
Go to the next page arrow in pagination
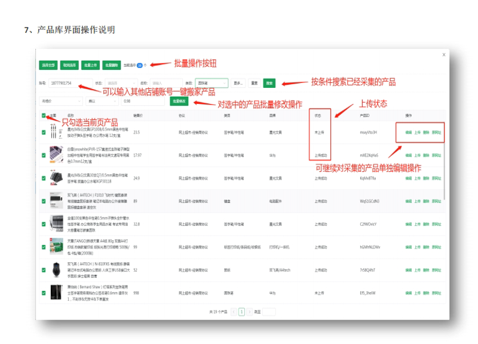point(249,312)
